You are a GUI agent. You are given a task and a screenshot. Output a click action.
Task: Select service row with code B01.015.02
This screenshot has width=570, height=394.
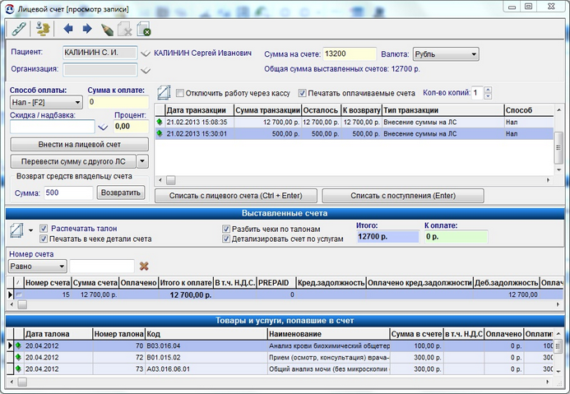click(280, 357)
